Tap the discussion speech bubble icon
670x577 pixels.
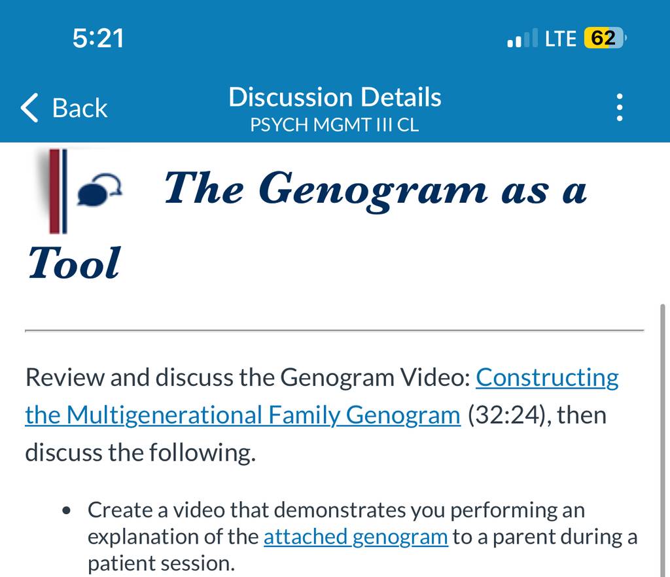click(x=99, y=190)
